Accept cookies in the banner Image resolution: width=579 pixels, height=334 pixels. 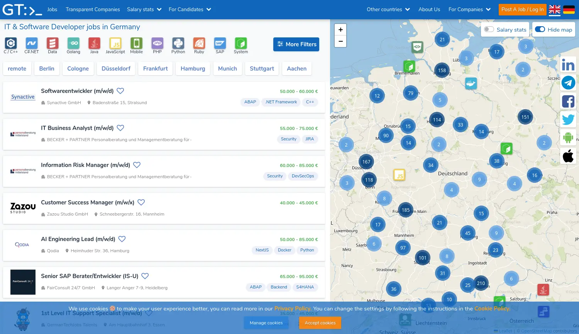[x=320, y=323]
